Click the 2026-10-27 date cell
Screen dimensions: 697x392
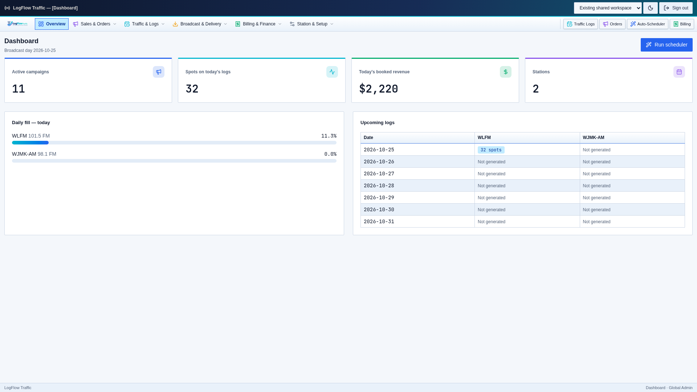pos(417,174)
